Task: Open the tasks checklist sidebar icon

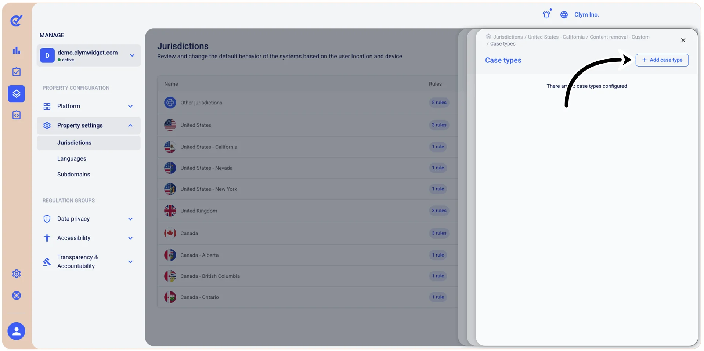Action: click(x=17, y=72)
